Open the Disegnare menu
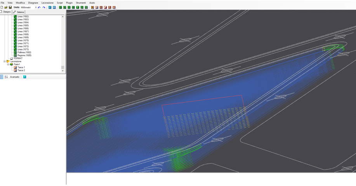This screenshot has height=186, width=356. pos(33,3)
